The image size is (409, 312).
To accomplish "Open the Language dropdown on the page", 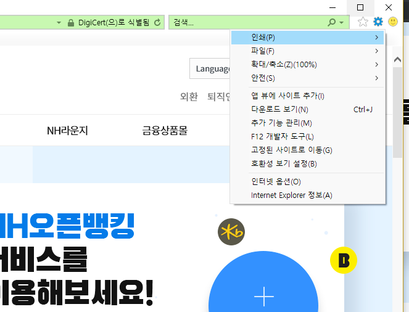I will pos(210,68).
